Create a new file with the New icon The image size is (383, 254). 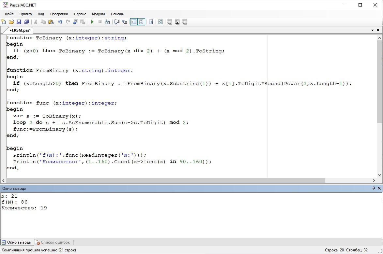[4, 22]
